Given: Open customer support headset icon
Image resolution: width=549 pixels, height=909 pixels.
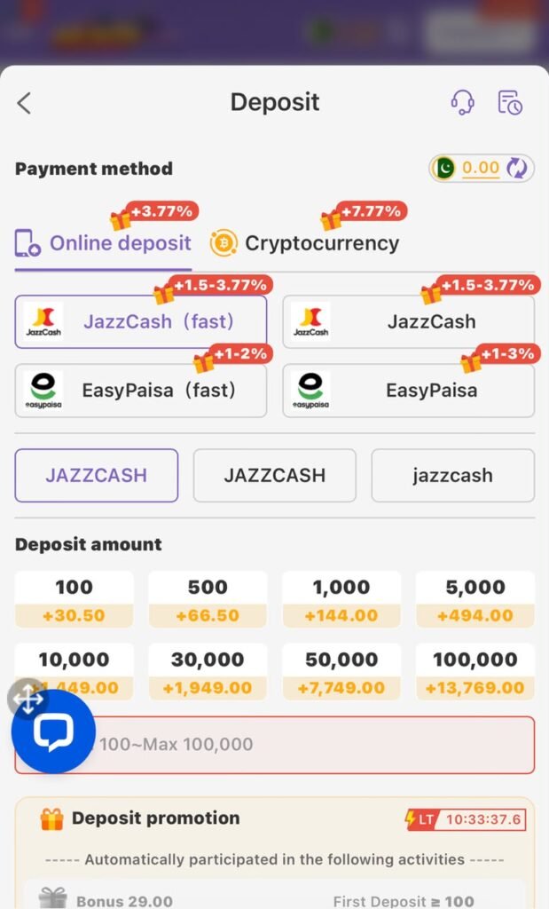Looking at the screenshot, I should [462, 103].
